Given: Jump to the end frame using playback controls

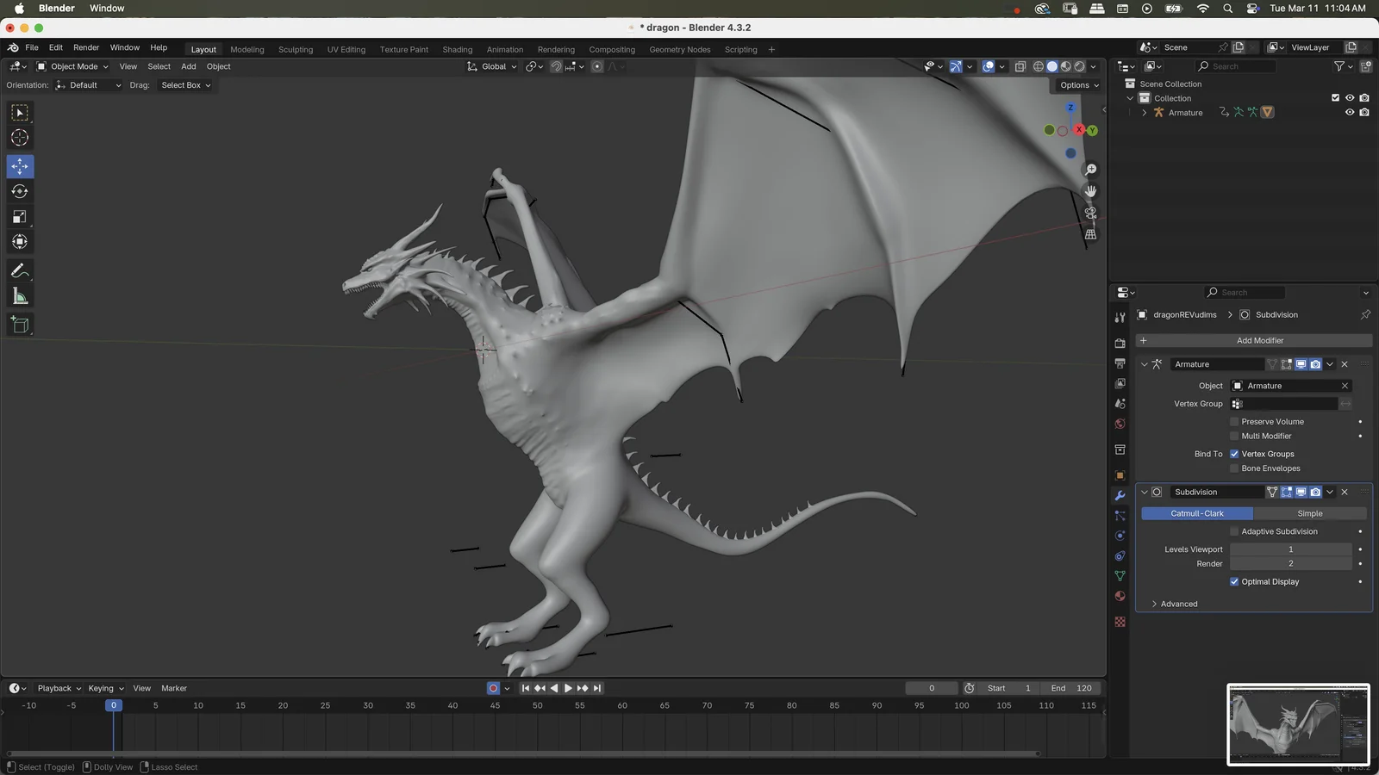Looking at the screenshot, I should point(596,688).
